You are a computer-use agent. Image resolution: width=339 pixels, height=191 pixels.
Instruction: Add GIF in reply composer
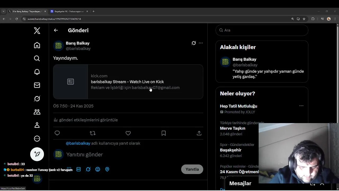pos(79,169)
